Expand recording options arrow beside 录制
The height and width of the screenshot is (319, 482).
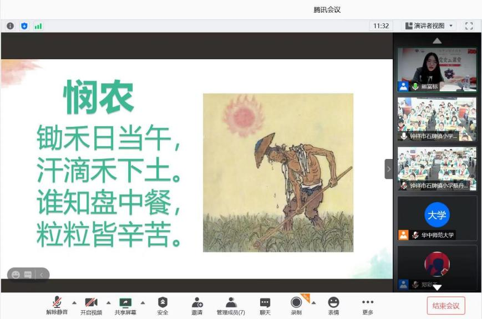point(313,303)
